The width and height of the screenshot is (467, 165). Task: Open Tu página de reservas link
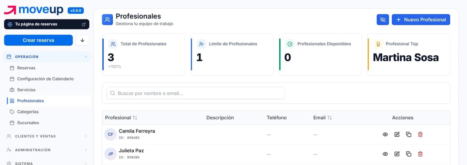point(47,24)
